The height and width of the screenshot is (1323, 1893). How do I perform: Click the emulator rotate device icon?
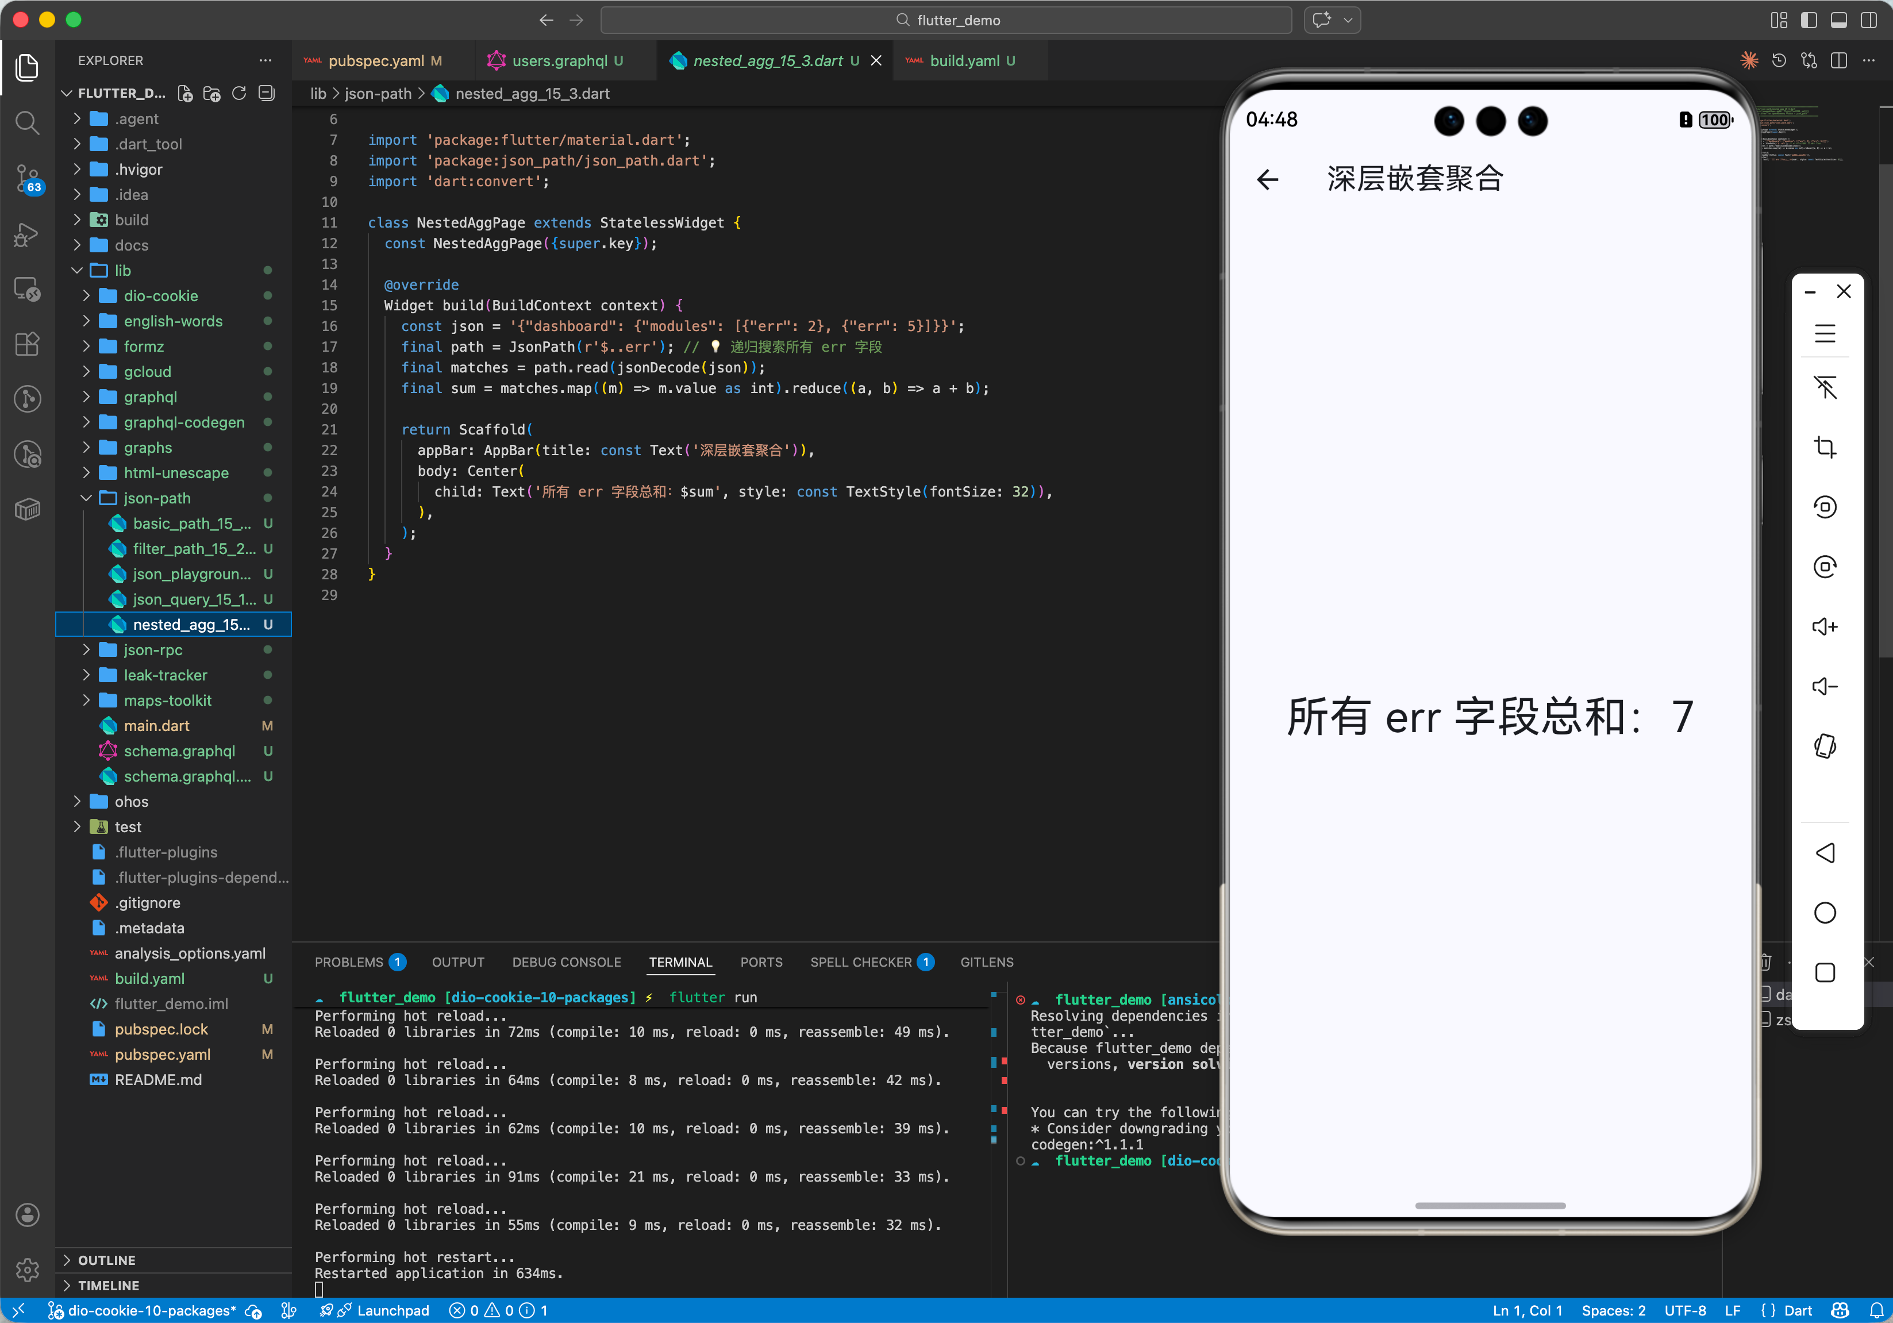[1825, 746]
